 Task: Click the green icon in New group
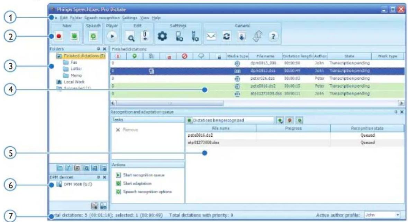click(74, 36)
